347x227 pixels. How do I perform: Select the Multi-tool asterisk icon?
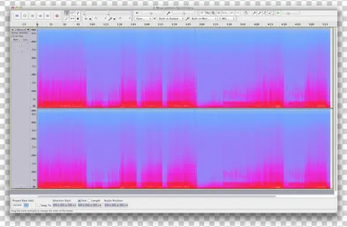pos(77,19)
